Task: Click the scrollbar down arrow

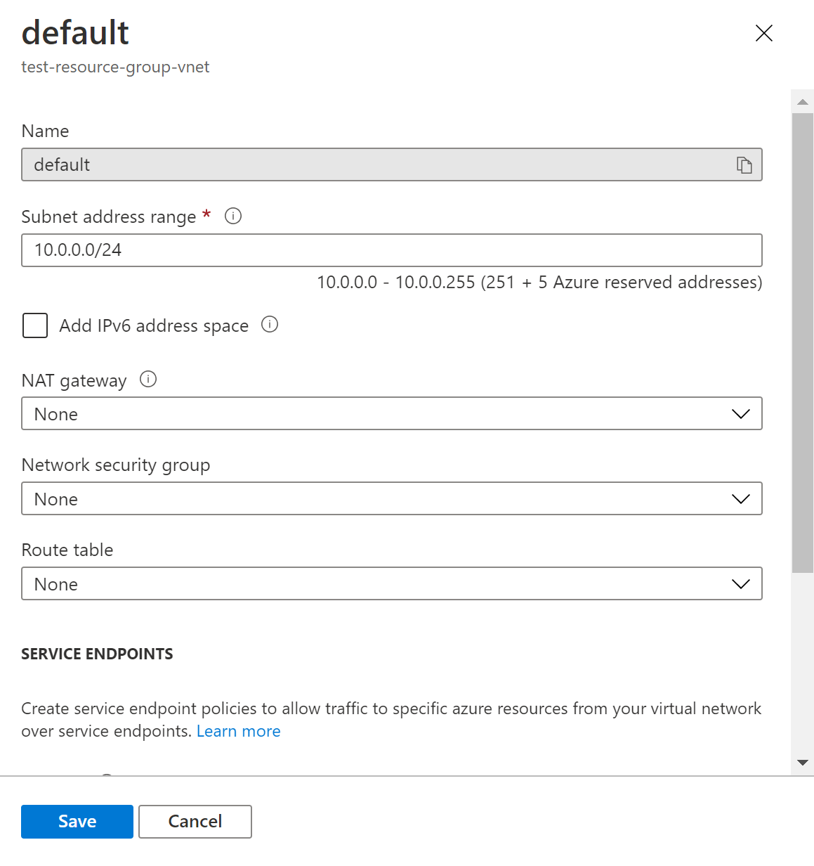Action: click(802, 763)
